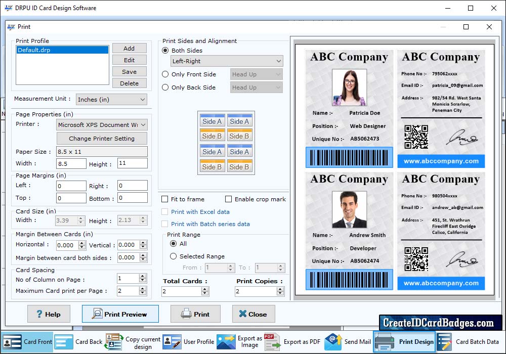Click the Paper Size field
Viewport: 506px width, 354px height.
pos(102,152)
